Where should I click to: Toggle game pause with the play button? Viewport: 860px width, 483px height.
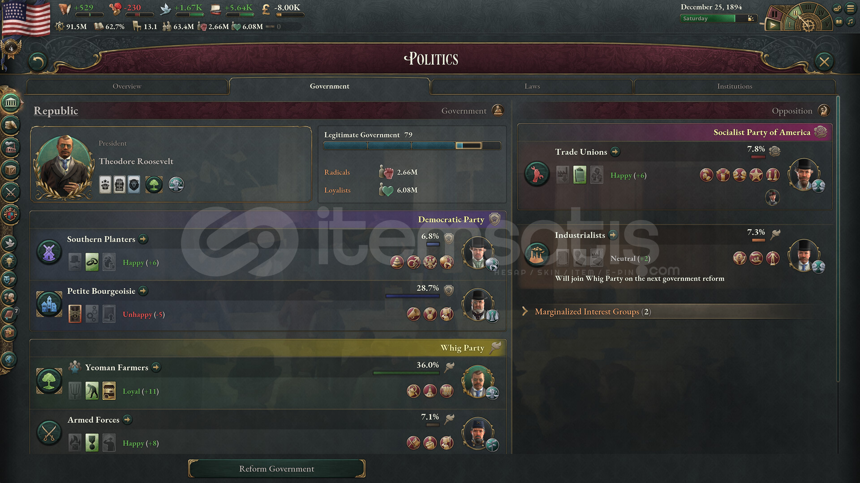coord(773,25)
